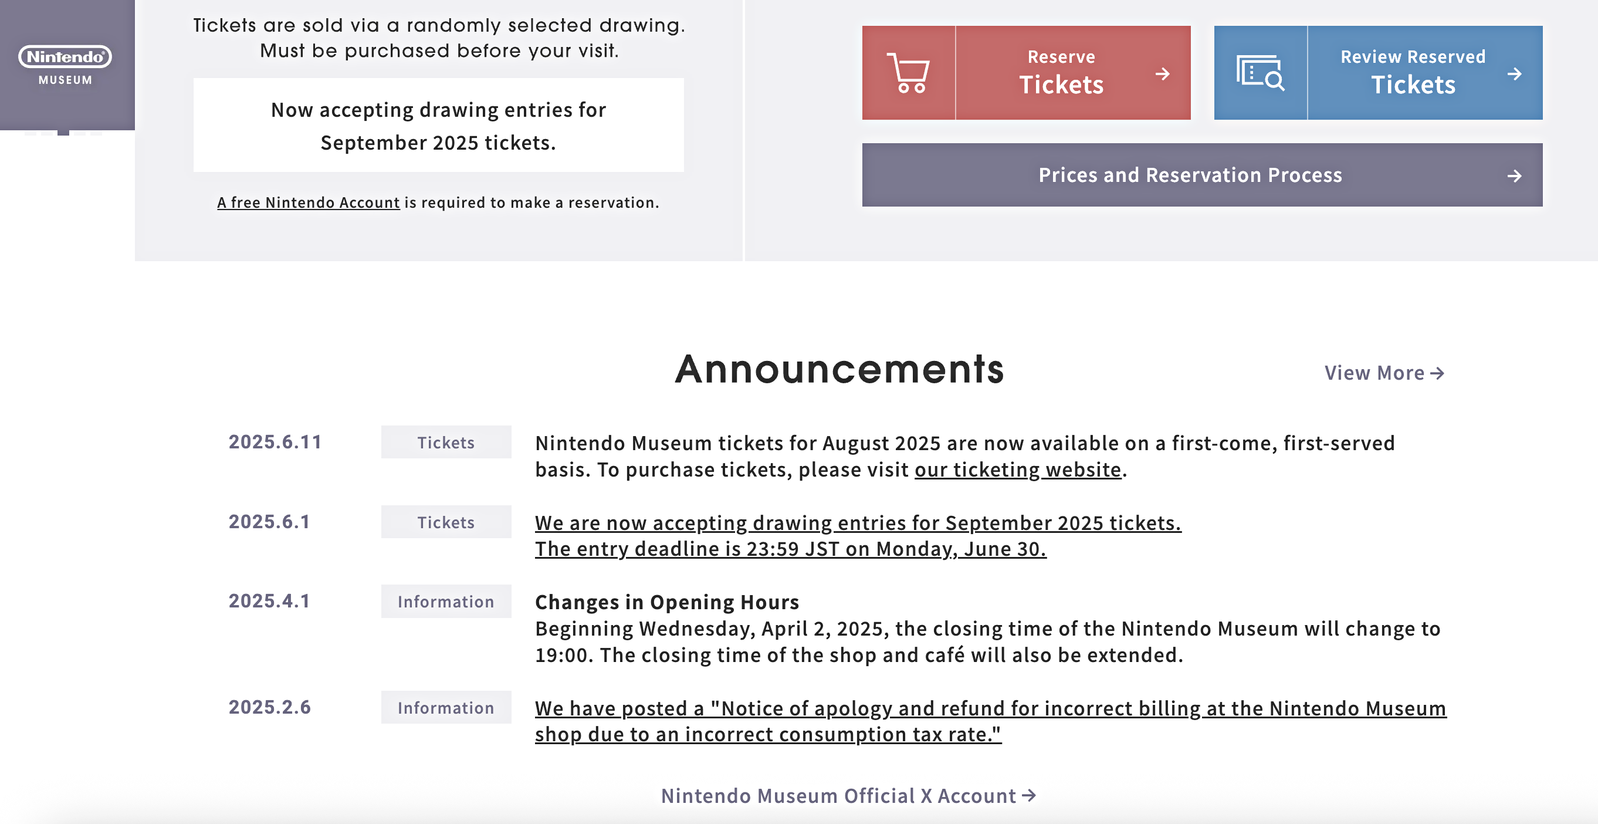View More announcements
1598x824 pixels.
click(x=1374, y=373)
